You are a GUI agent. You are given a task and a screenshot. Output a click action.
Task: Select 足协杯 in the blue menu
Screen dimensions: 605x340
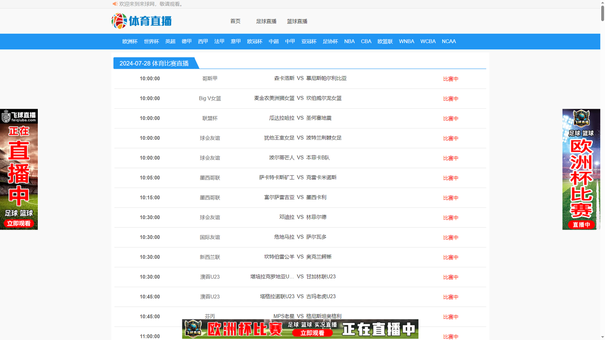tap(330, 41)
